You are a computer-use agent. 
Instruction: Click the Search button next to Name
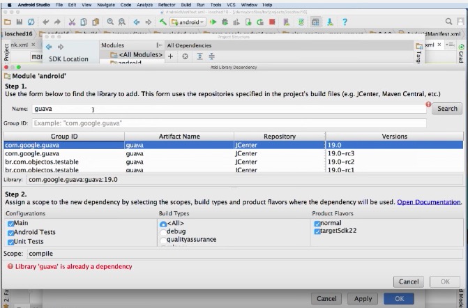coord(447,109)
